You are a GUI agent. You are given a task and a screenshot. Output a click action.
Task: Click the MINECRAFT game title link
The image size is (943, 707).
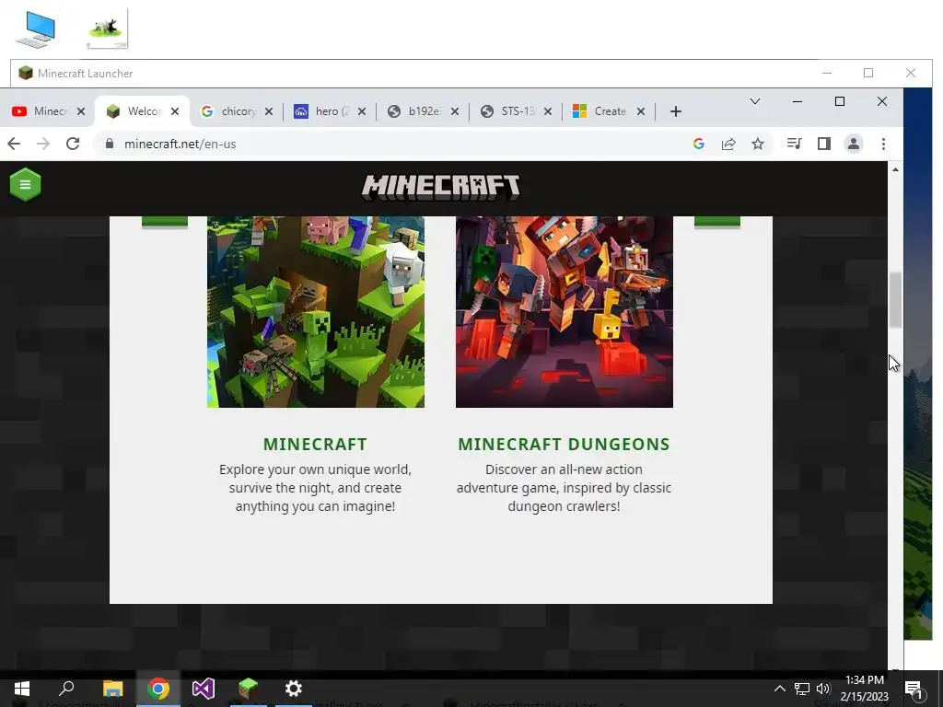pos(315,445)
